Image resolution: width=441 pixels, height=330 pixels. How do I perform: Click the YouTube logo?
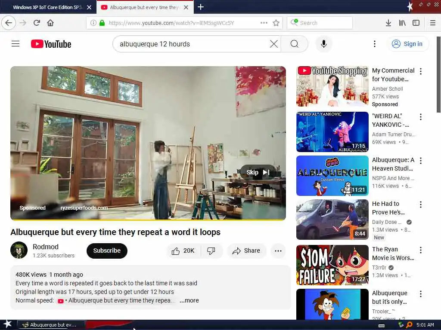(51, 44)
